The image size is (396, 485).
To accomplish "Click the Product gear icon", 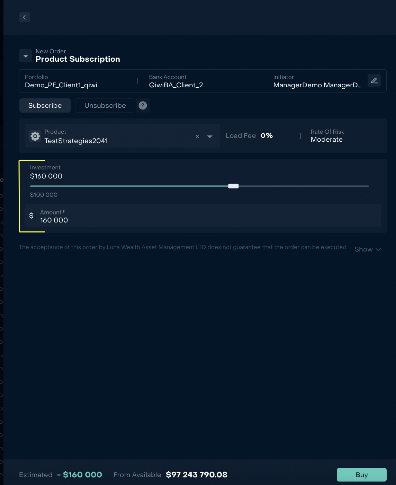I will 35,136.
